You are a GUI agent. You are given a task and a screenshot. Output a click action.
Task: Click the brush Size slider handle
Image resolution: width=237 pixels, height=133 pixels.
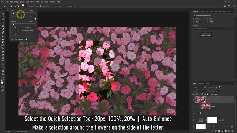(x=13, y=13)
